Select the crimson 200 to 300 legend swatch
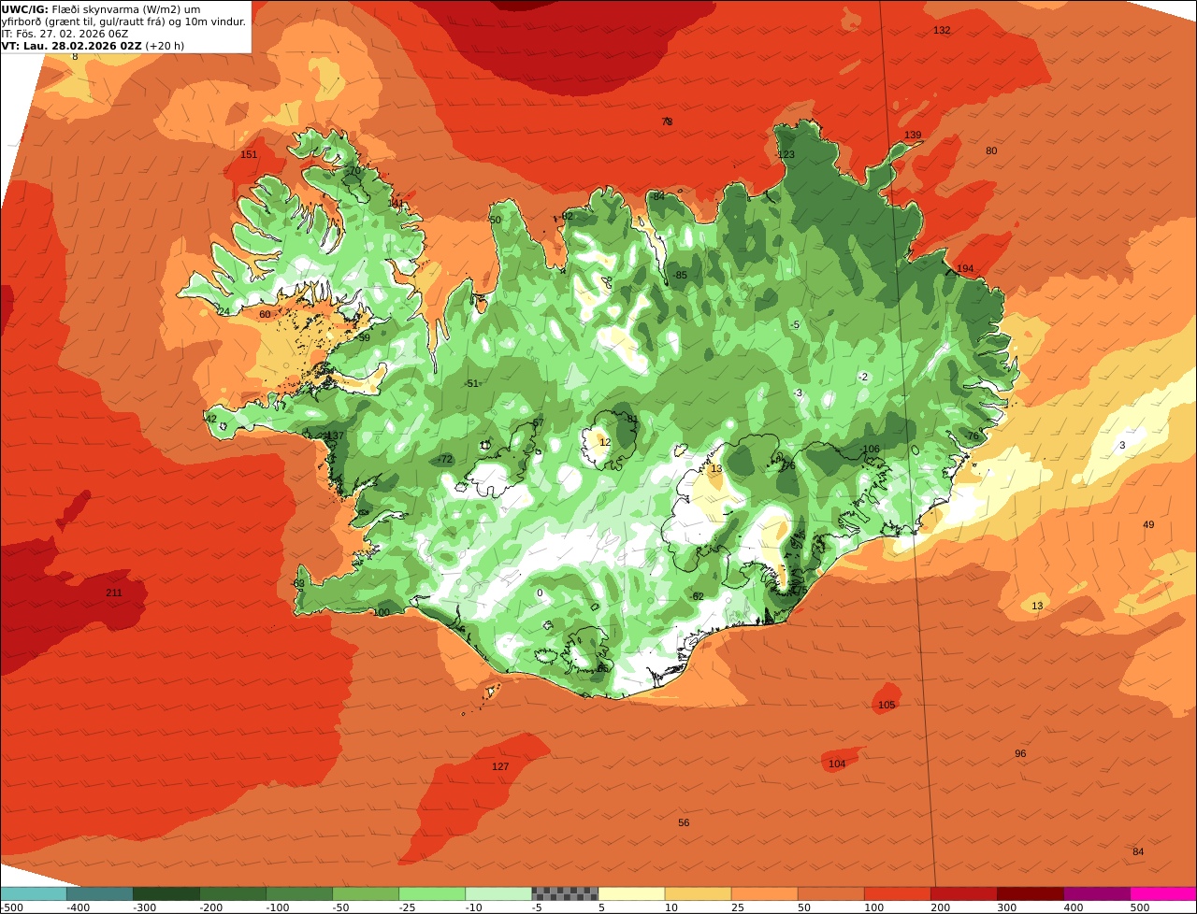The height and width of the screenshot is (914, 1197). 964,893
